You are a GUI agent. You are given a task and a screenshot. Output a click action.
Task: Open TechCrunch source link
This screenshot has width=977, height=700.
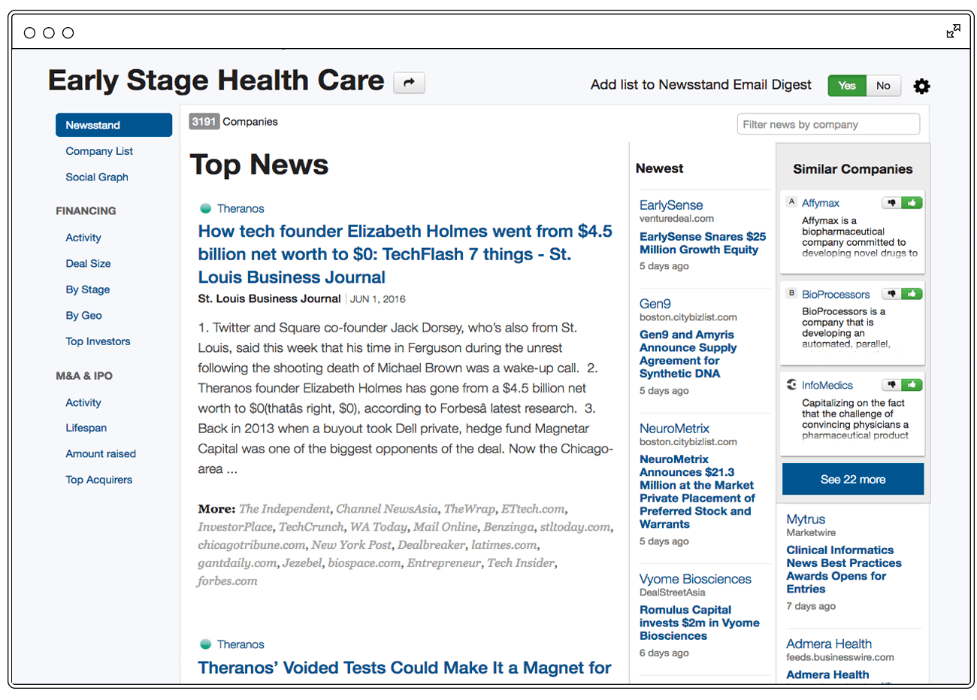pyautogui.click(x=311, y=527)
